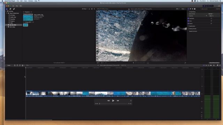The image size is (223, 125).
Task: Open the Blend Mode Normal dropdown
Action: (x=210, y=14)
